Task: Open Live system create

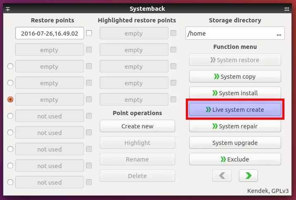Action: pos(235,110)
